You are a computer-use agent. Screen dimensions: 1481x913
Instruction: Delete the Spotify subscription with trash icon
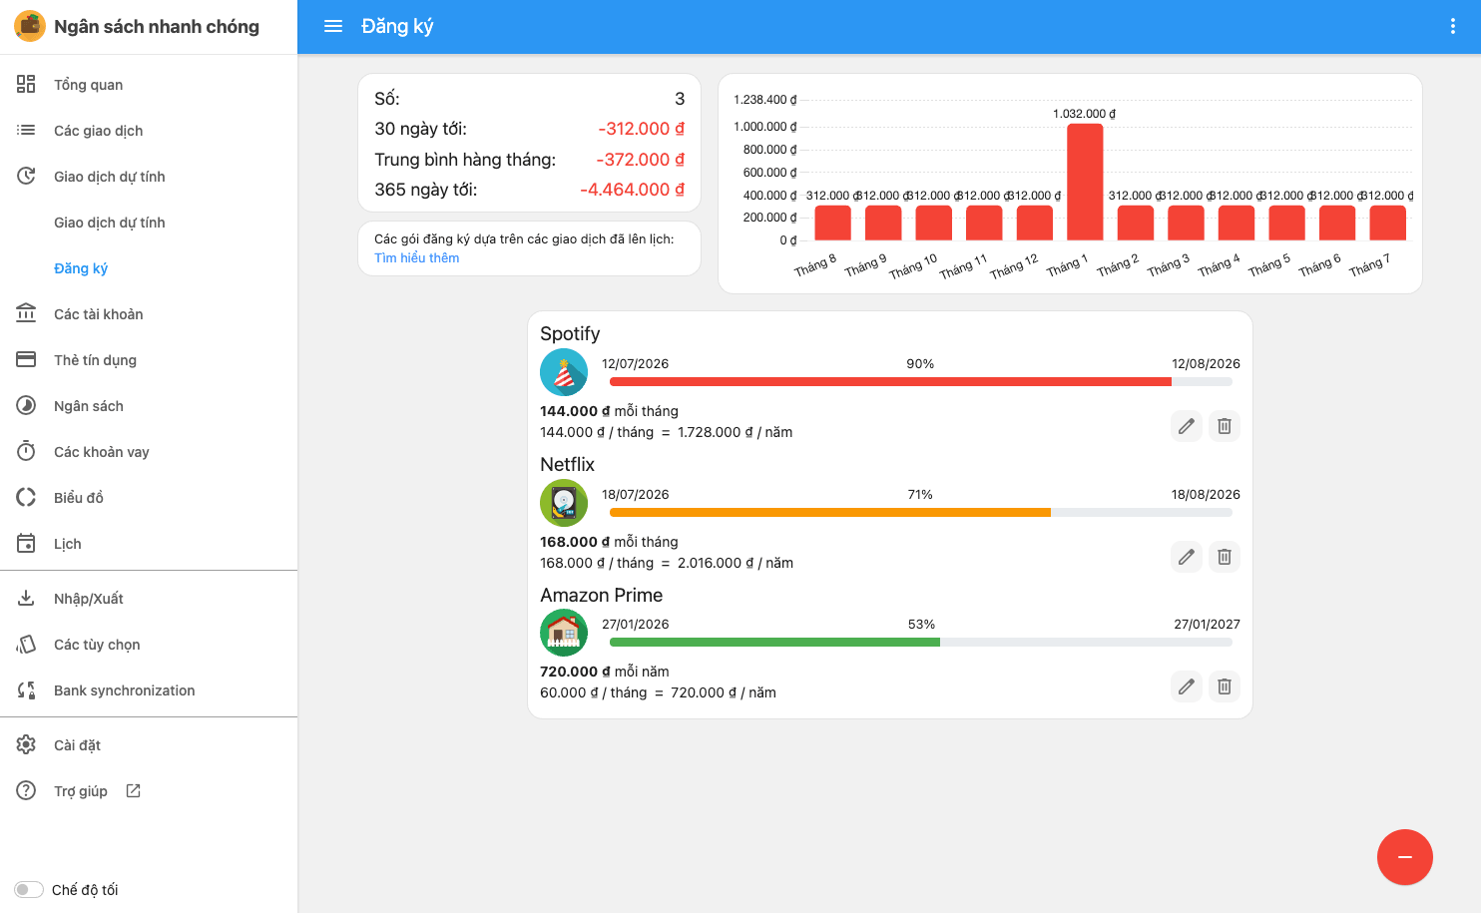(x=1225, y=426)
